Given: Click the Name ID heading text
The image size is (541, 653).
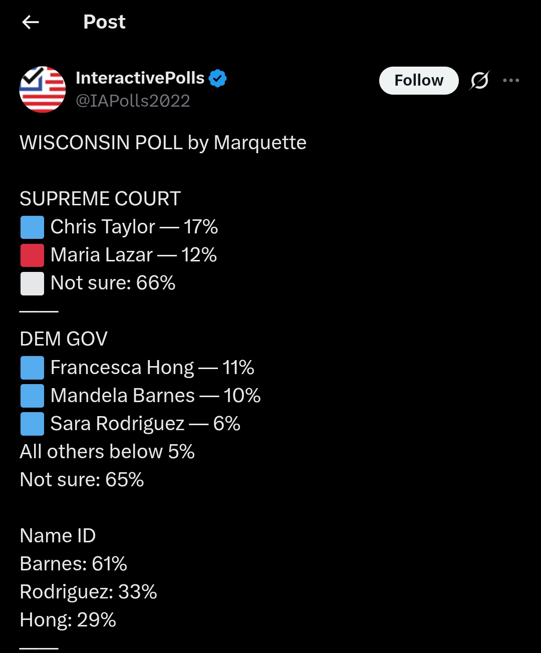Looking at the screenshot, I should coord(58,536).
